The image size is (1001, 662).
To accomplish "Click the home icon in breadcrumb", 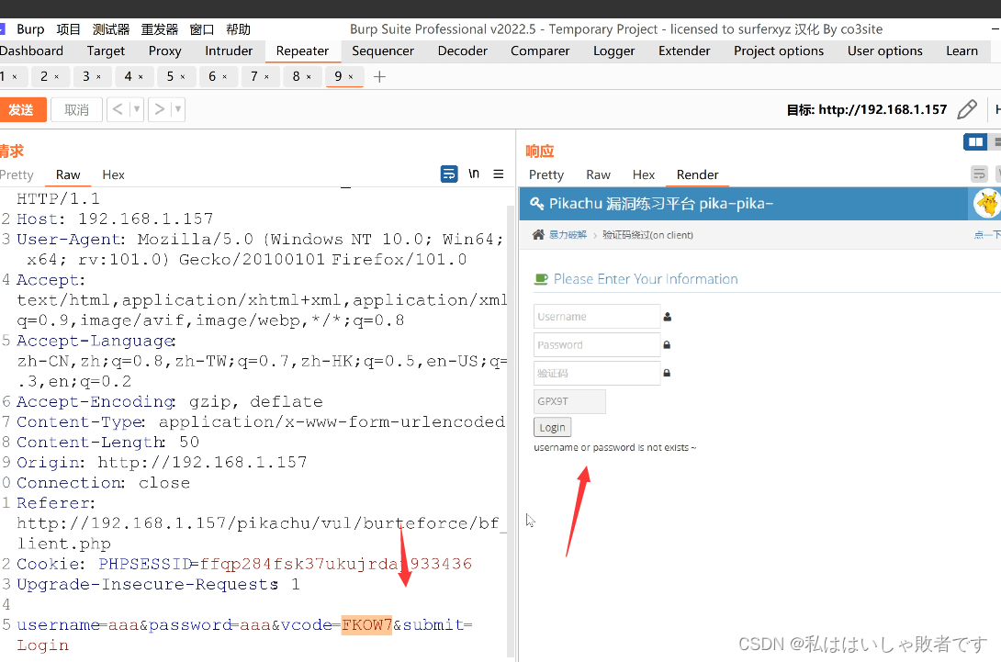I will [538, 234].
